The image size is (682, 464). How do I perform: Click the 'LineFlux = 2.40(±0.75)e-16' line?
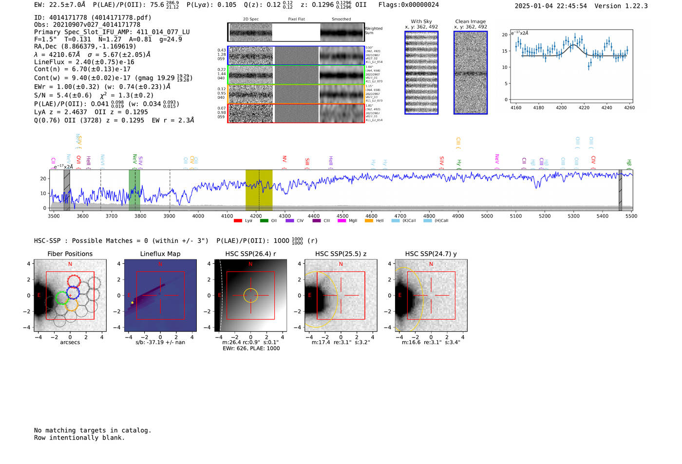[84, 62]
